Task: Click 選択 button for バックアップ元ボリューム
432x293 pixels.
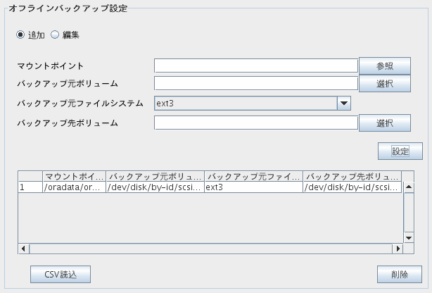Action: (385, 84)
